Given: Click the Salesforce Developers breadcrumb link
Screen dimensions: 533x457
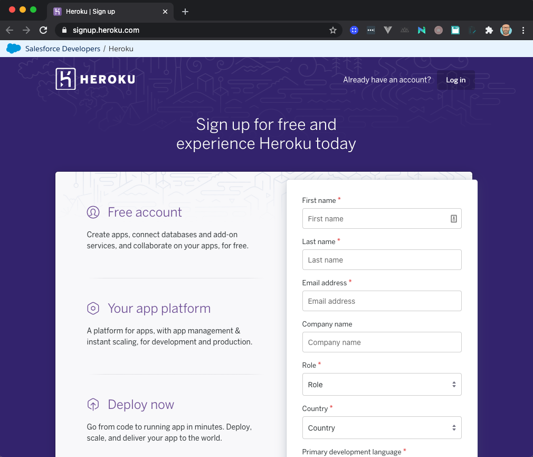Looking at the screenshot, I should (63, 48).
